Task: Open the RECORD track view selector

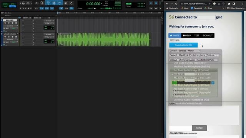Action: point(10,26)
